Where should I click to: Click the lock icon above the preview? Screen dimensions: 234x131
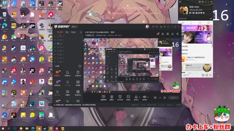click(163, 34)
